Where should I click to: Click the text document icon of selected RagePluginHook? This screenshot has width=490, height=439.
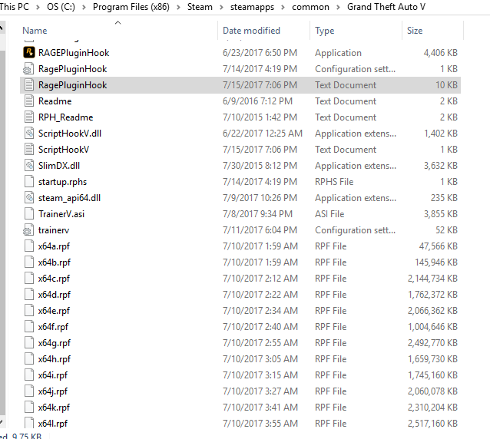click(29, 85)
